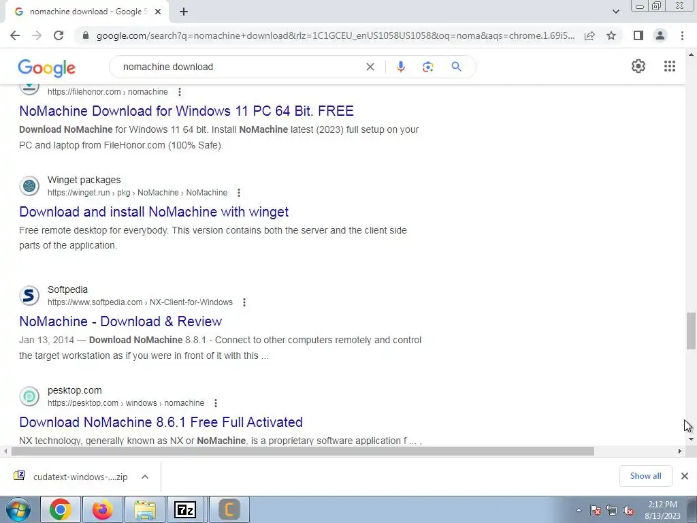Reload the page with the refresh icon

click(59, 35)
